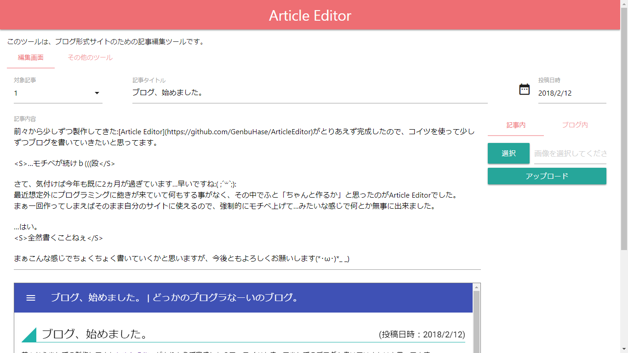Screen dimensions: 628x353
Task: Edit the 記事タイトル input field
Action: (310, 93)
